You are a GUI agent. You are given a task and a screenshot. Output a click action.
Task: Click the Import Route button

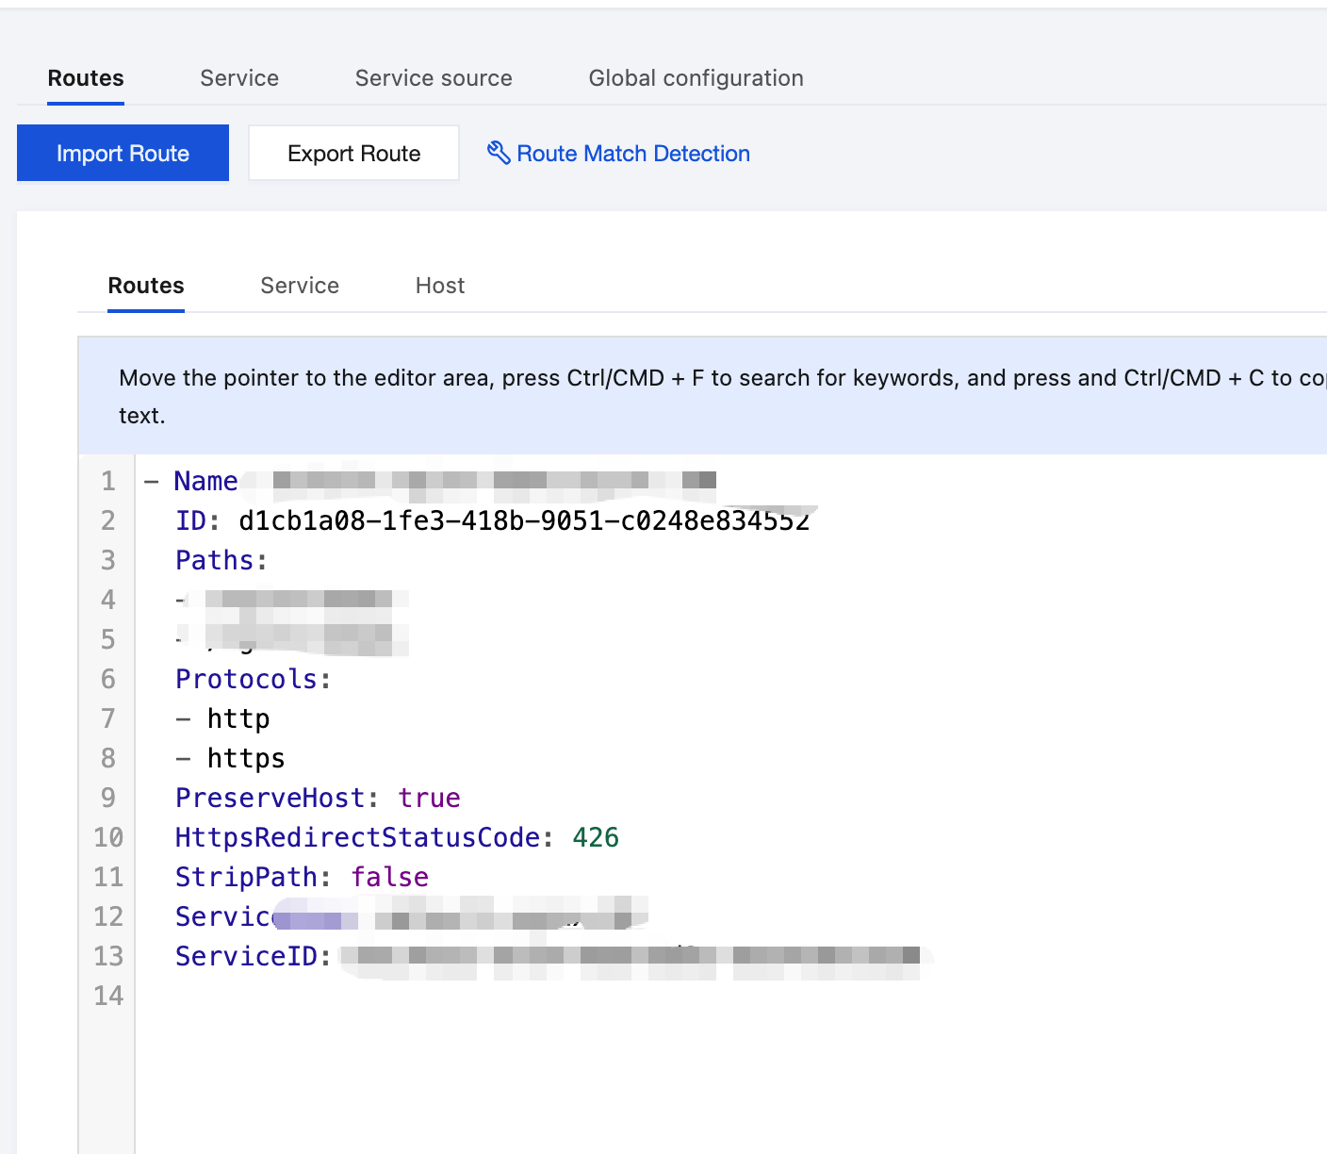click(123, 153)
